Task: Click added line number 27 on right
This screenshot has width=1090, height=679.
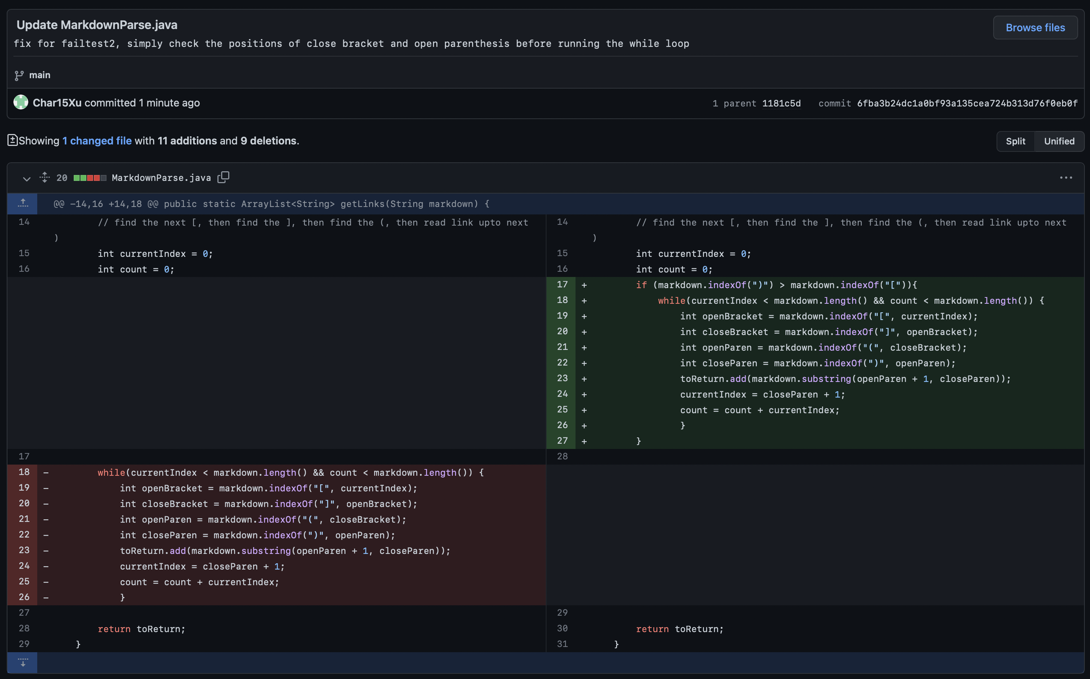Action: click(562, 440)
